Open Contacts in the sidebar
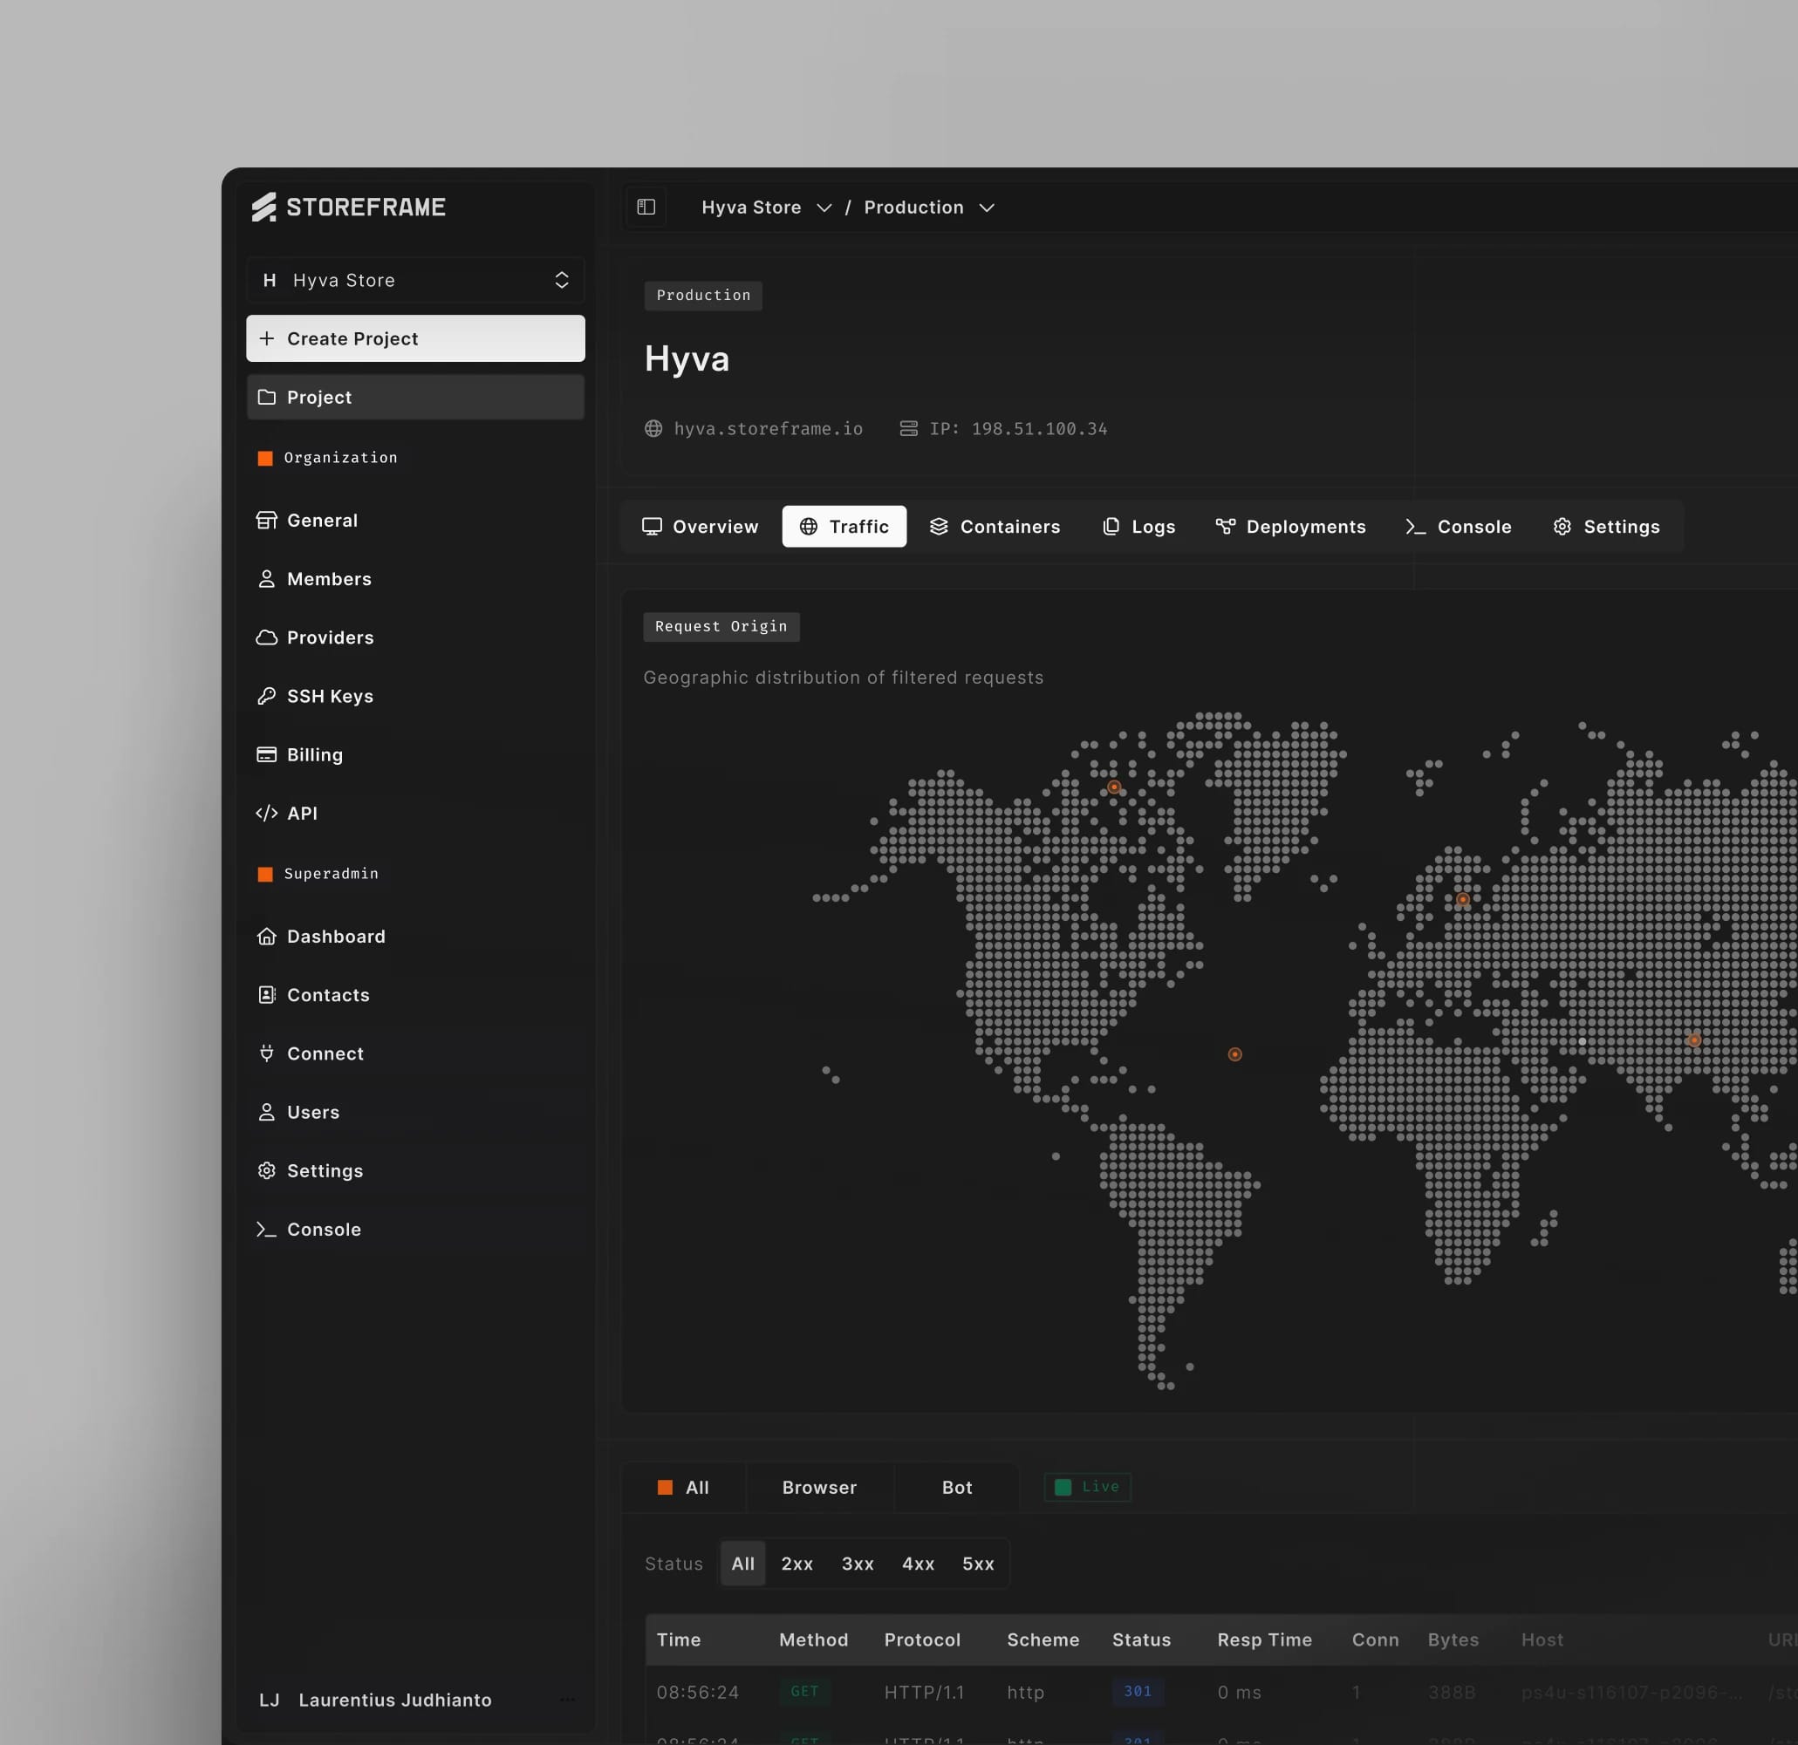Image resolution: width=1798 pixels, height=1745 pixels. (414, 995)
